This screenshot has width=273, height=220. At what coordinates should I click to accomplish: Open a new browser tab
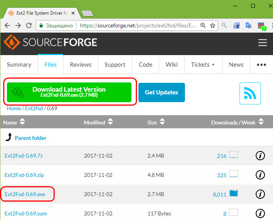coord(87,13)
